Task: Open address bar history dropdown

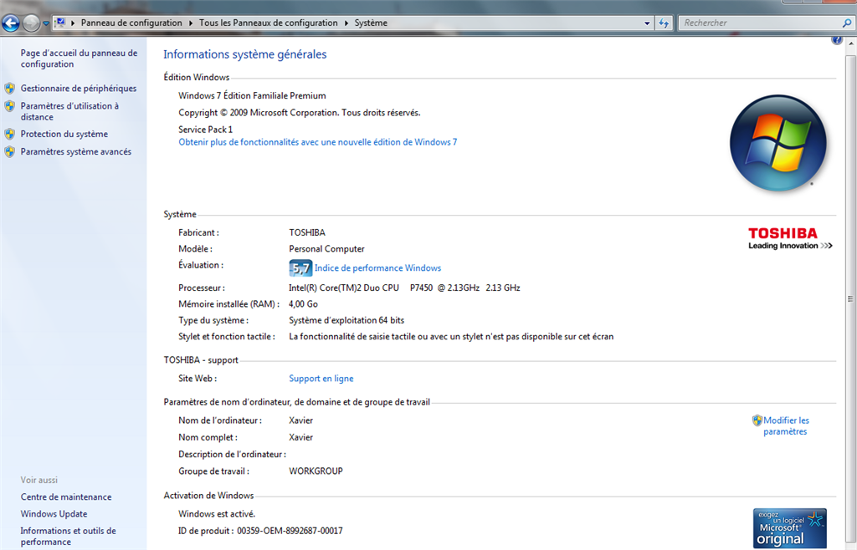Action: click(647, 23)
